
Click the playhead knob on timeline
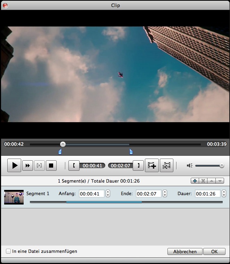point(63,144)
